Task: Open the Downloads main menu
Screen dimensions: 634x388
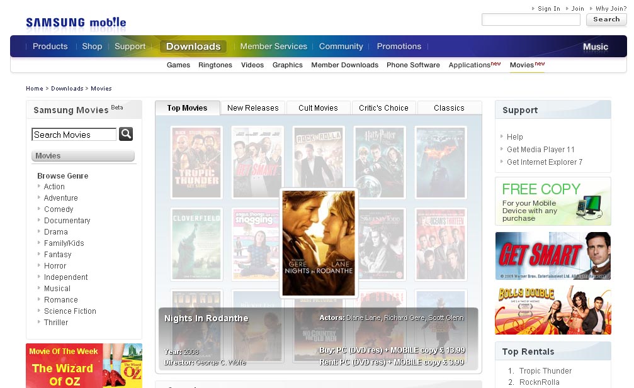Action: pyautogui.click(x=193, y=47)
